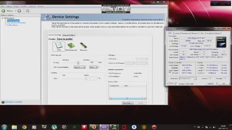Click the CPU cooling percentage field
232x130 pixels.
point(94,78)
